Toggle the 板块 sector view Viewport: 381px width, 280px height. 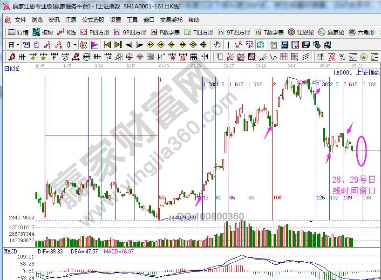[43, 32]
